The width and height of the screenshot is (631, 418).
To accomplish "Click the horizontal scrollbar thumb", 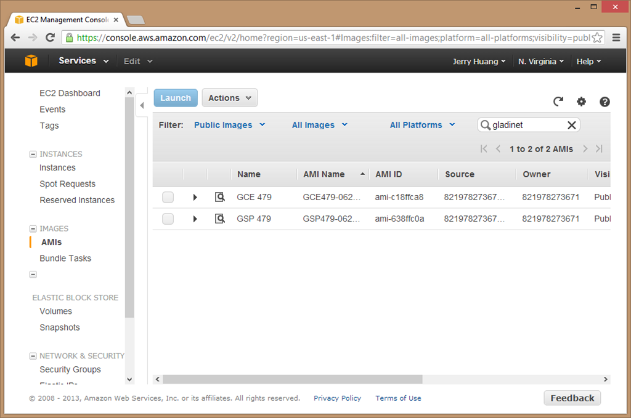I will point(293,379).
